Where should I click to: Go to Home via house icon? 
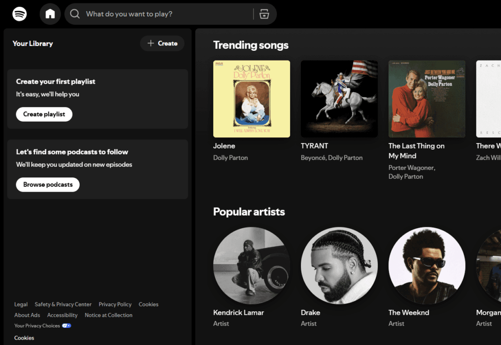[50, 14]
